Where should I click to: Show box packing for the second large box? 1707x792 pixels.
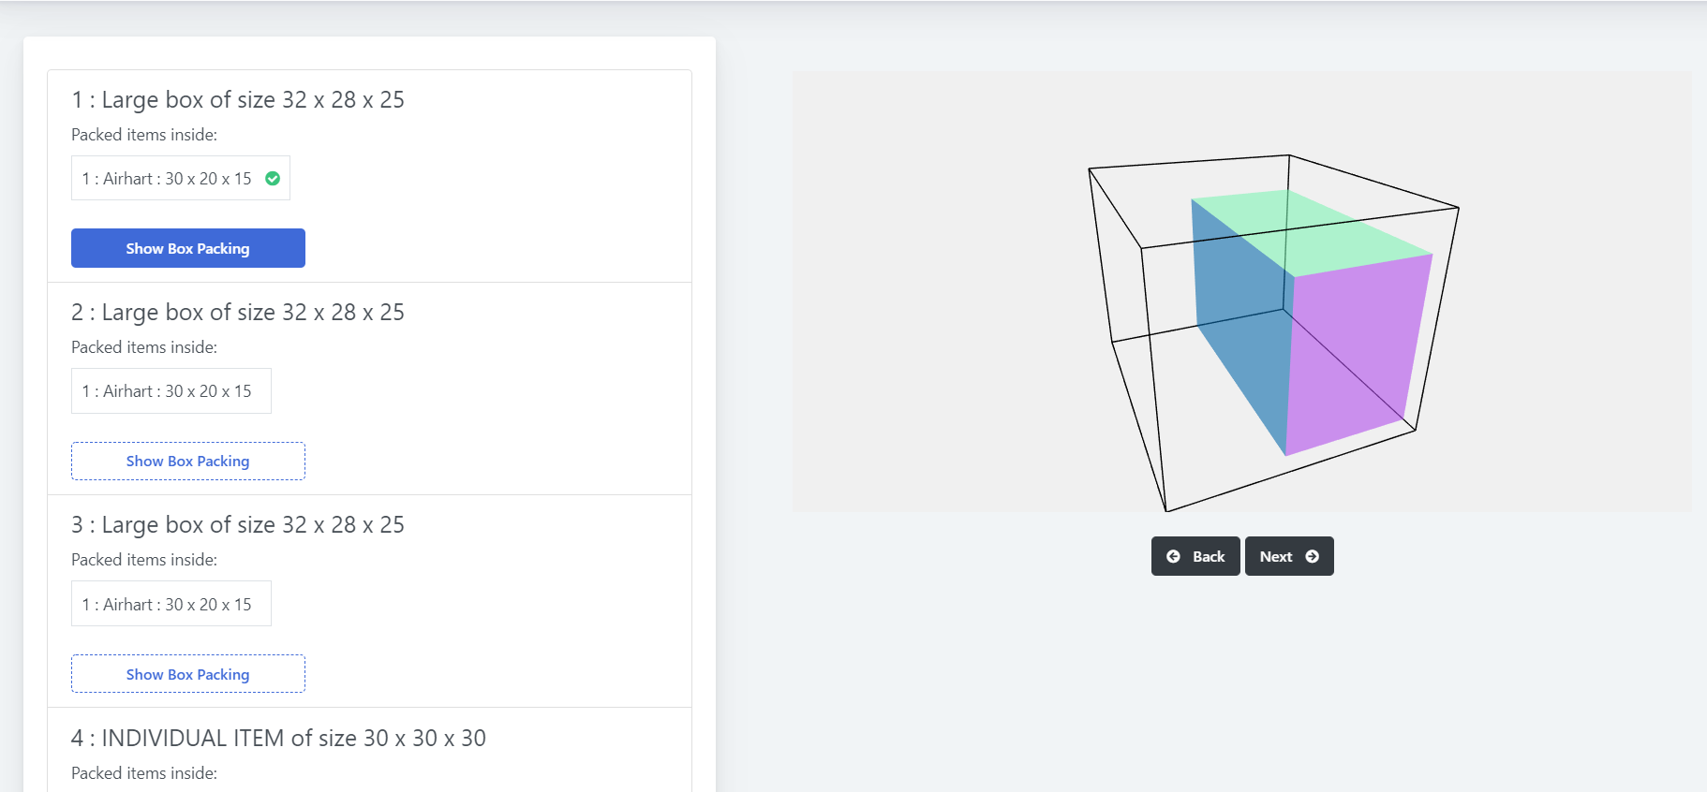pos(188,462)
